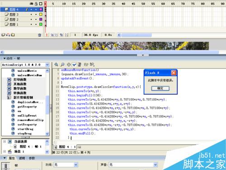The image size is (226, 170).
Task: Select startDrag in the actions list
Action: click(25, 129)
